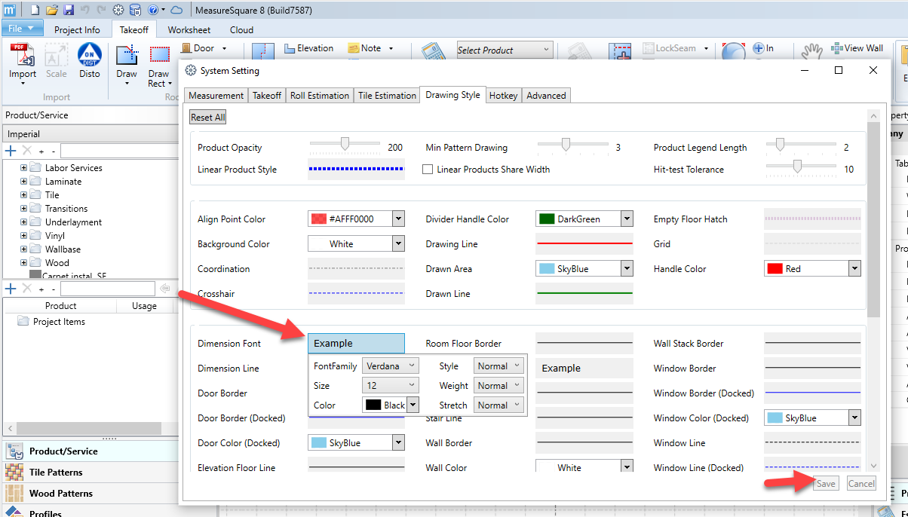Expand the Vinyl folder
Viewport: 908px width, 517px height.
[24, 236]
